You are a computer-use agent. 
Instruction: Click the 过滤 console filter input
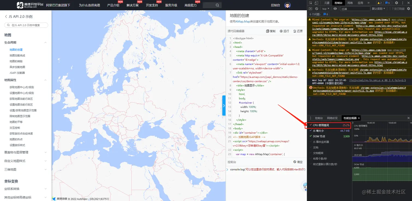click(x=355, y=9)
